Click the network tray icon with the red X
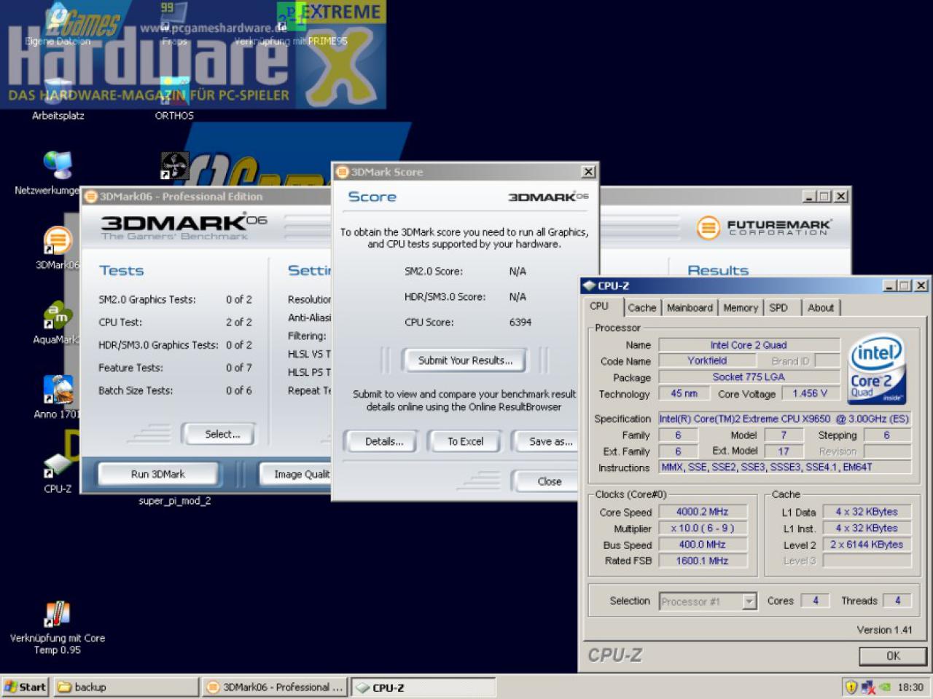This screenshot has height=699, width=933. [x=867, y=687]
